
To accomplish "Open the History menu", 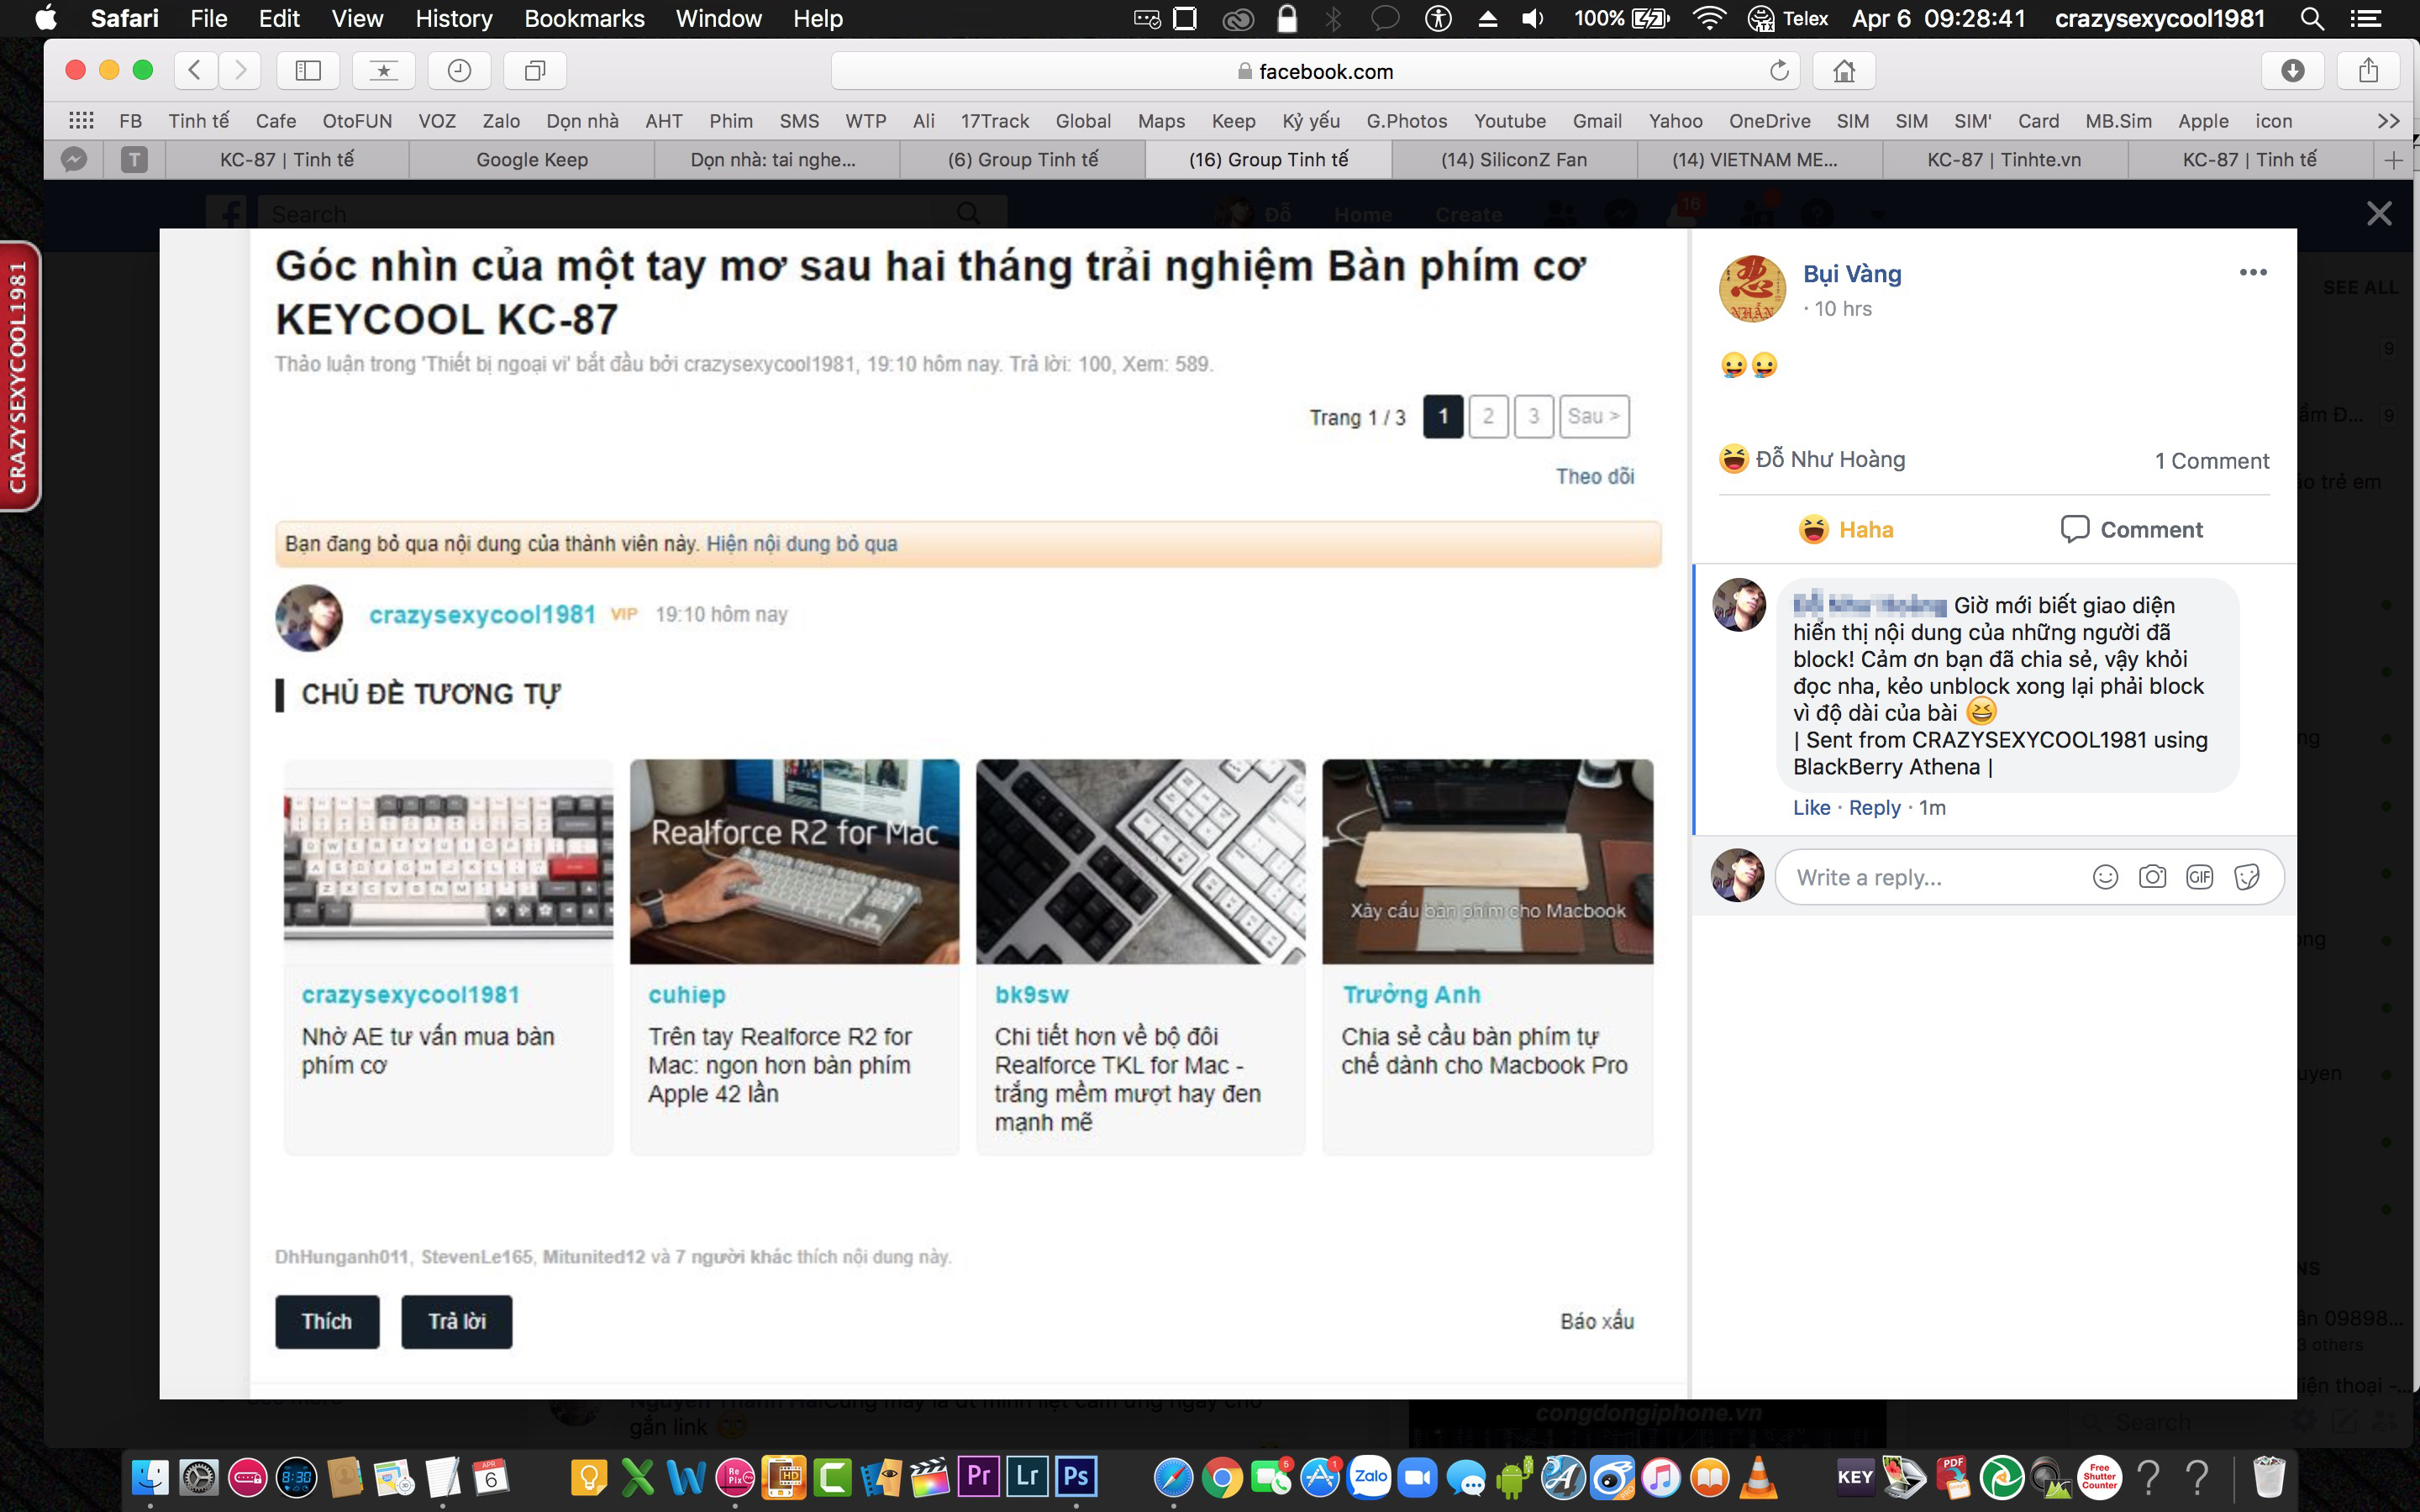I will click(453, 18).
